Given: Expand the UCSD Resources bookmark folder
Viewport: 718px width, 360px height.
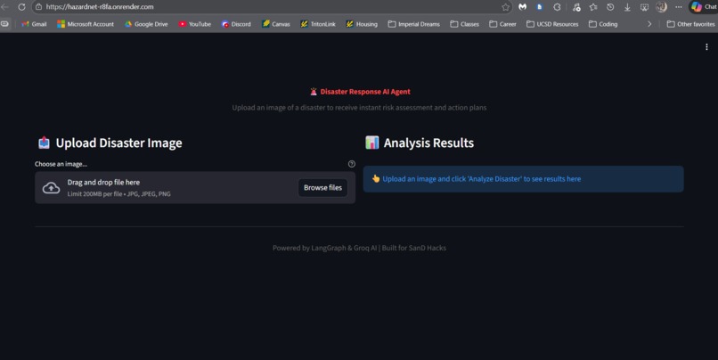Looking at the screenshot, I should click(552, 24).
